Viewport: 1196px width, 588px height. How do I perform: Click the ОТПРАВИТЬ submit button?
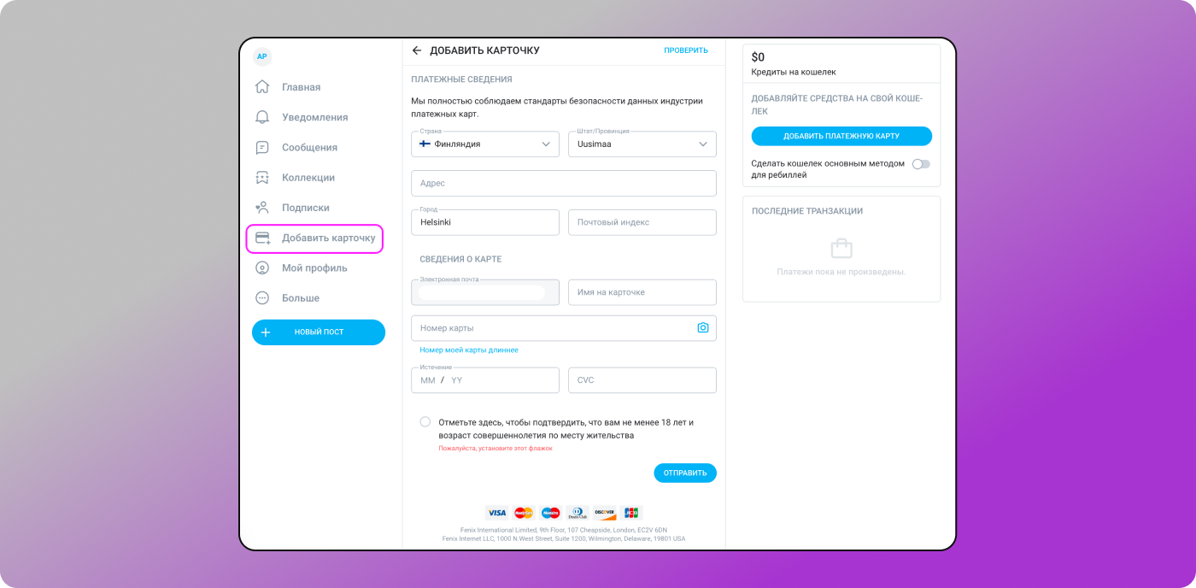pos(685,473)
